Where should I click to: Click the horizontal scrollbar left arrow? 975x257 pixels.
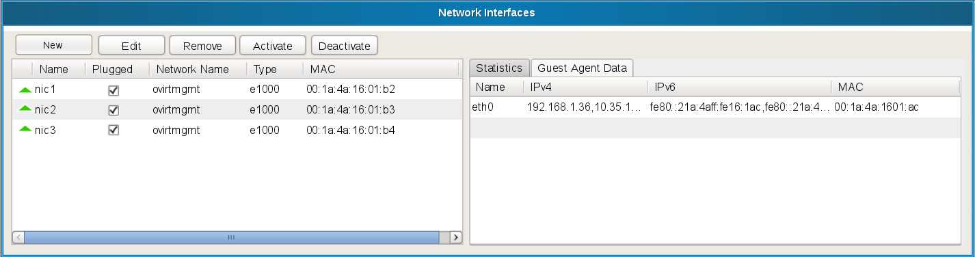coord(19,237)
